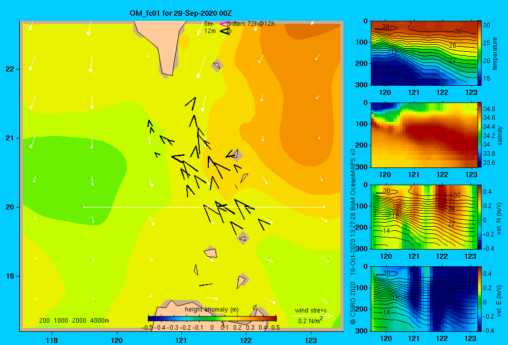The width and height of the screenshot is (508, 345).
Task: Click the "15" temperature colorbar tick
Action: tap(487, 78)
